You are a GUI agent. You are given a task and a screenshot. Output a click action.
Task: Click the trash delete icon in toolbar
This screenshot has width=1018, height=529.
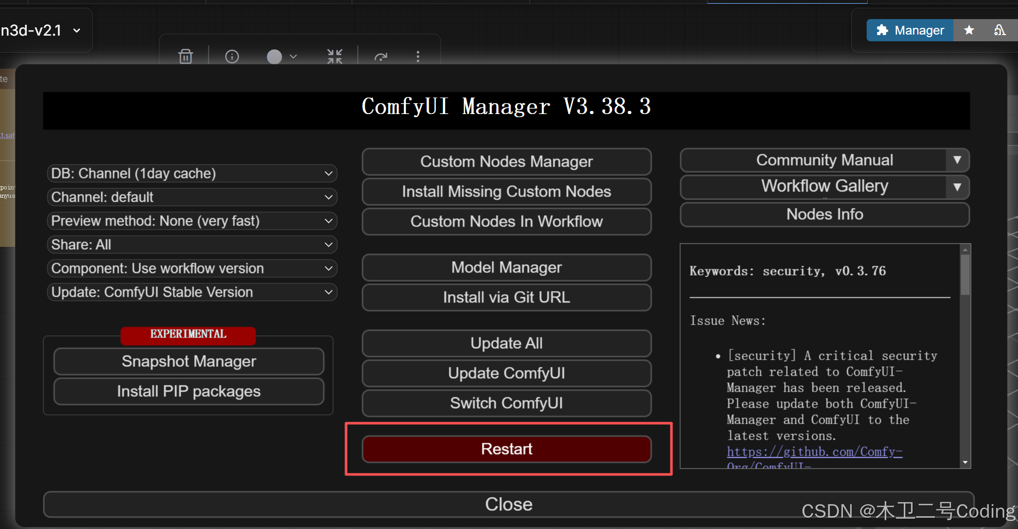[186, 56]
